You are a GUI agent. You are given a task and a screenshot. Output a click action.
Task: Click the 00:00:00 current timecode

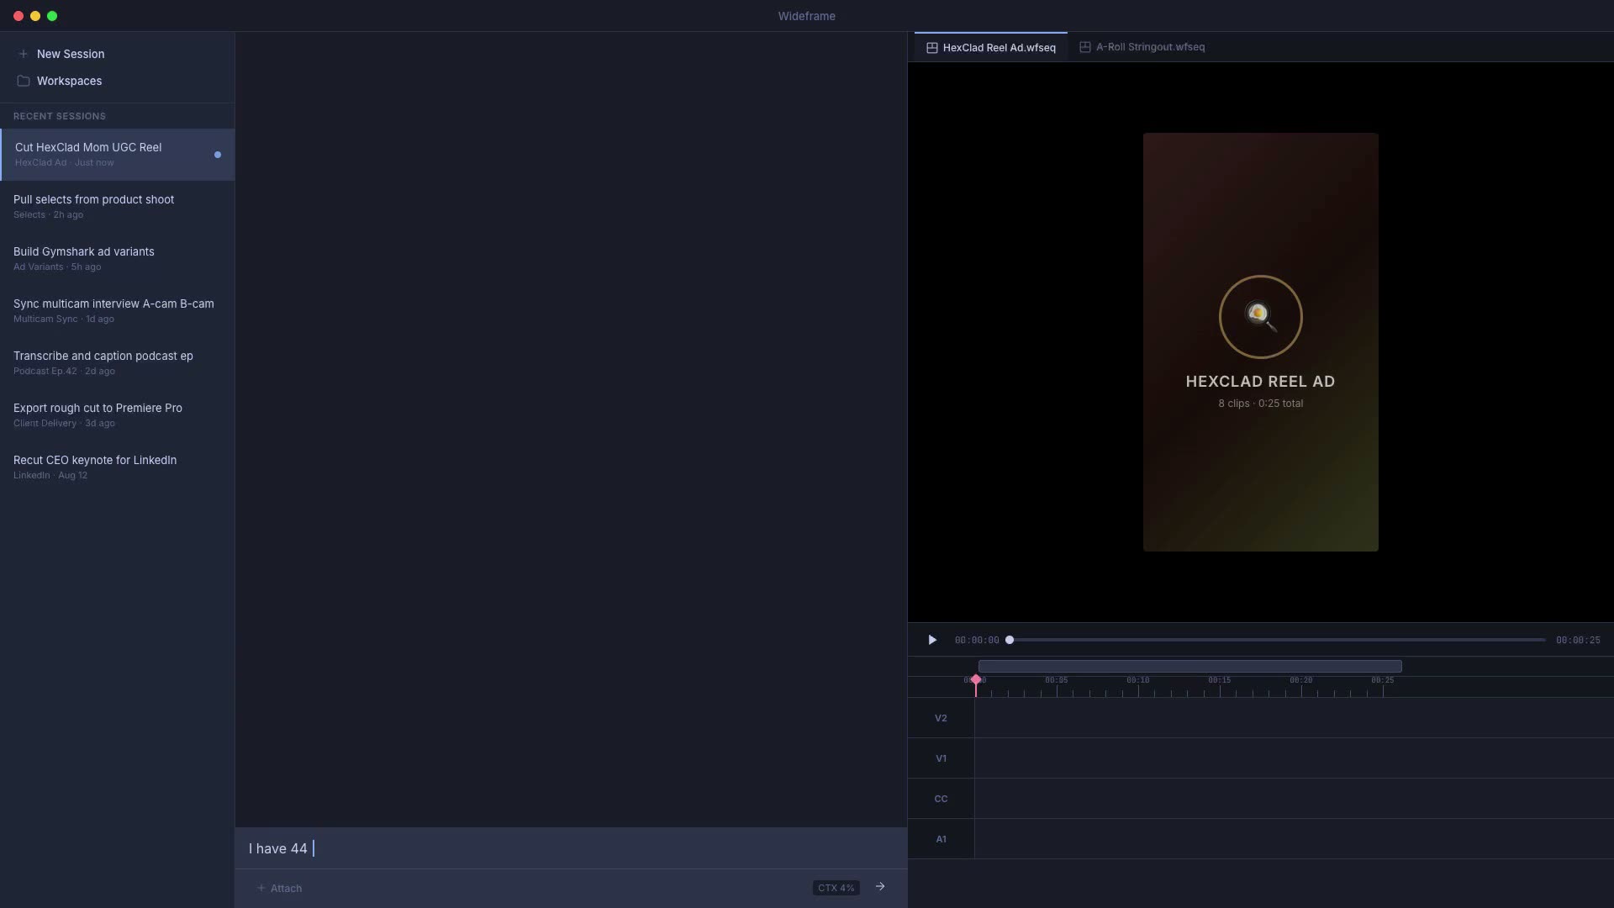(x=977, y=641)
